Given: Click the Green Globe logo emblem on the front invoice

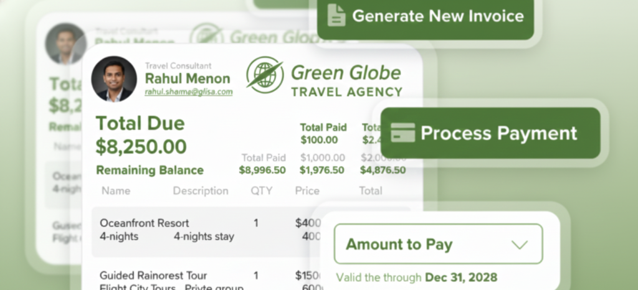Looking at the screenshot, I should [264, 75].
